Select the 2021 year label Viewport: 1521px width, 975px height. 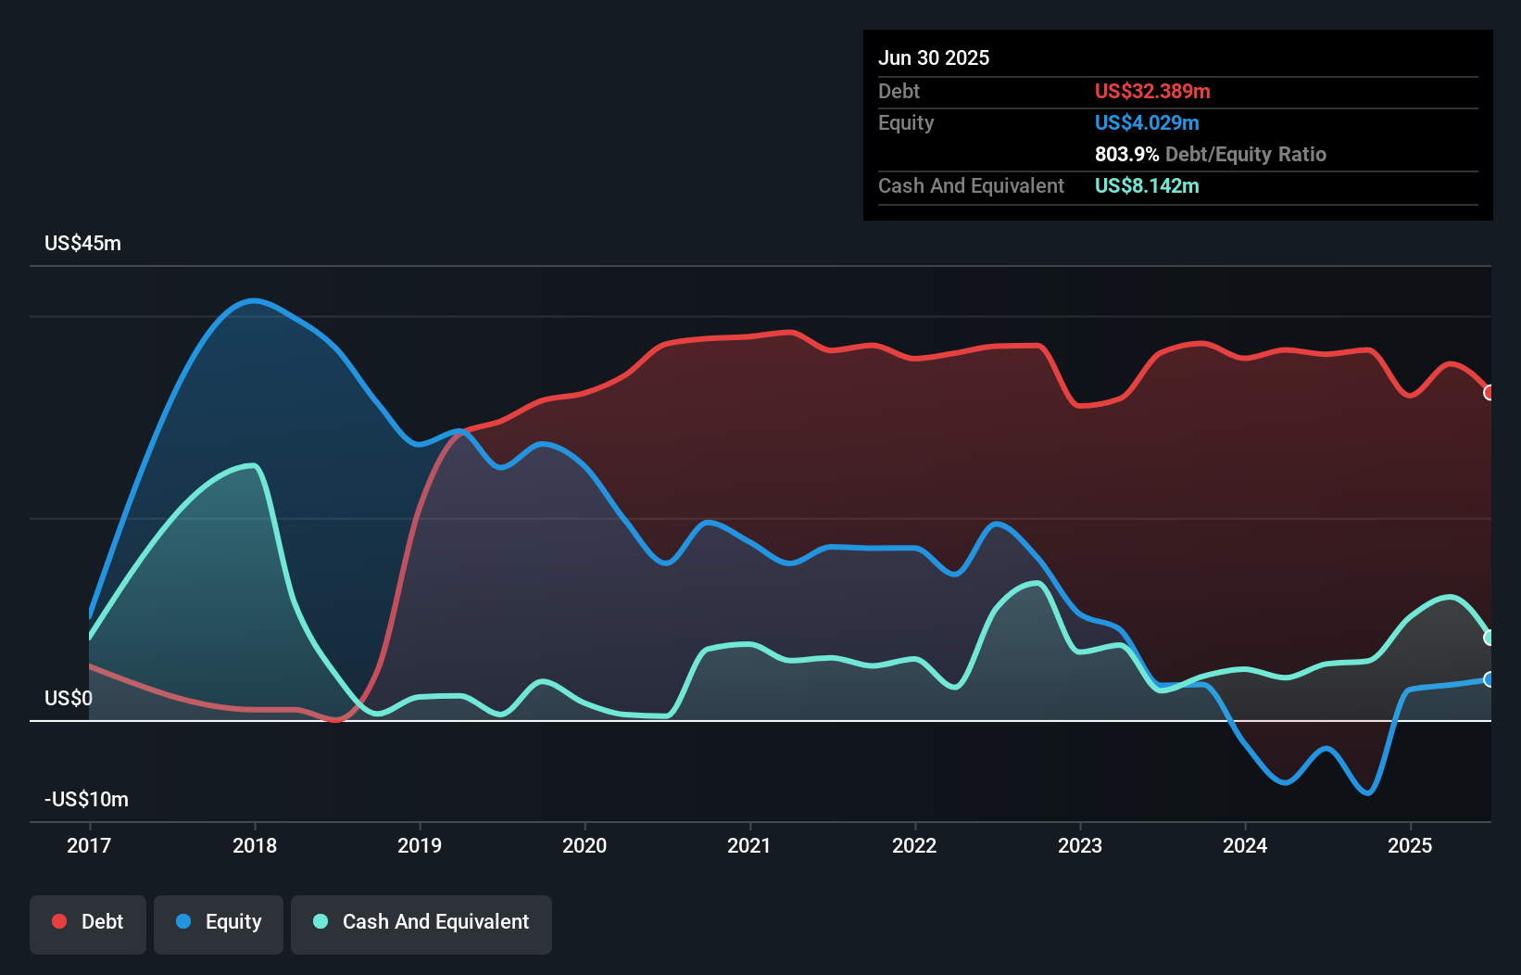click(x=750, y=845)
